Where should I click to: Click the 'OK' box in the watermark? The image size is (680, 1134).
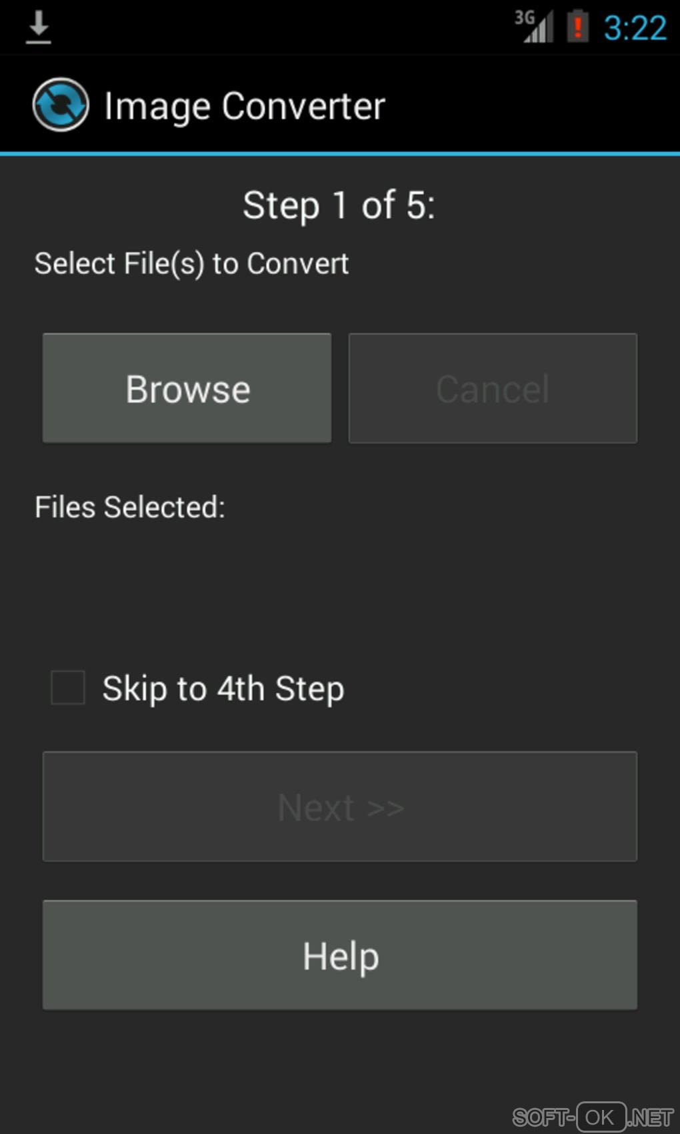pyautogui.click(x=601, y=1117)
